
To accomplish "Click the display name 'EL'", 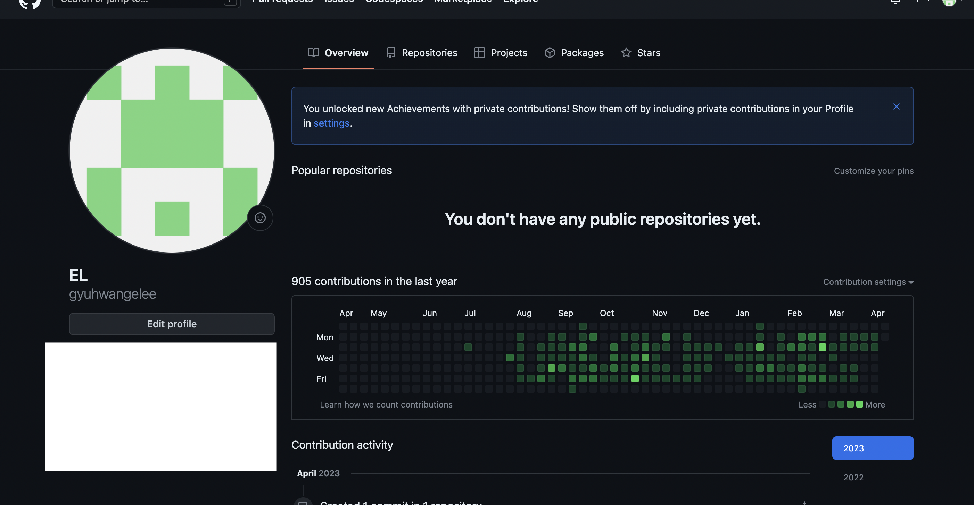I will point(78,275).
